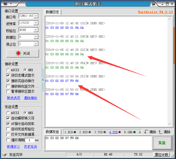
Task: Open the 历史发送 link
Action: pos(30,147)
